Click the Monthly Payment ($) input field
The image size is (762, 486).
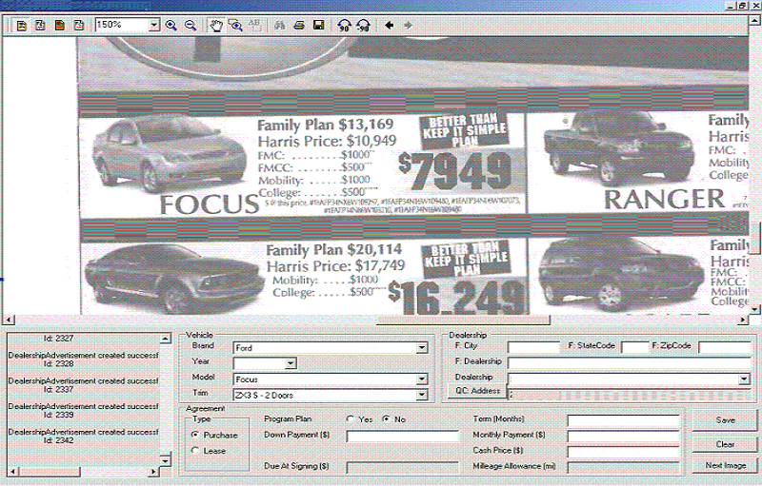pyautogui.click(x=624, y=437)
